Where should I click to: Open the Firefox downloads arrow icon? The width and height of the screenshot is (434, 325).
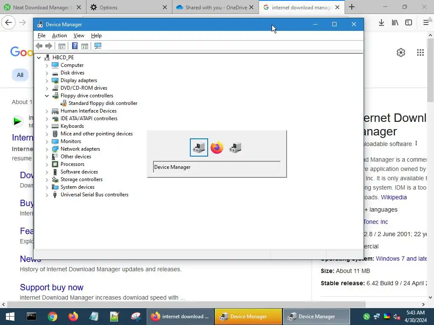point(381,23)
